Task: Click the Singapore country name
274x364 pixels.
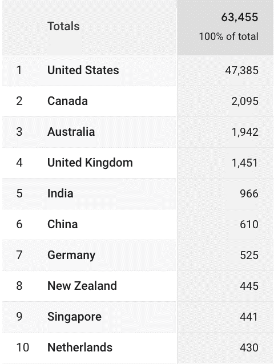Action: [75, 317]
